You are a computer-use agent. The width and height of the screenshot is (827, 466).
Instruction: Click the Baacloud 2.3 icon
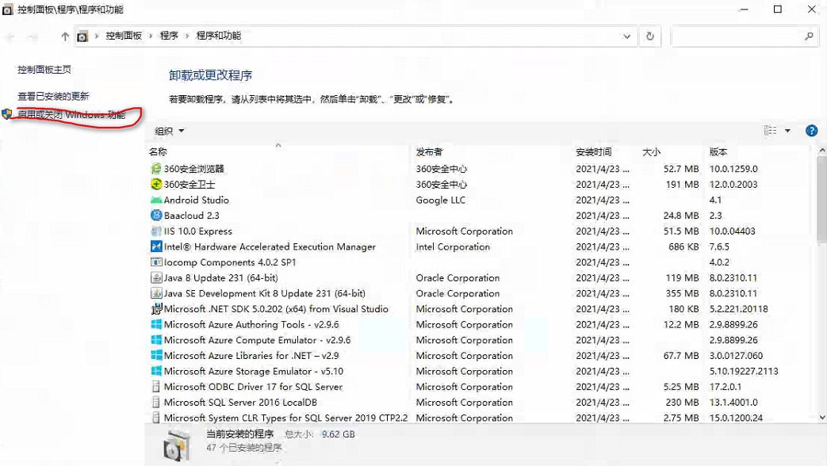[x=156, y=216]
